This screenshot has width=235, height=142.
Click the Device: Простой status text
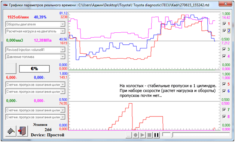(48, 135)
